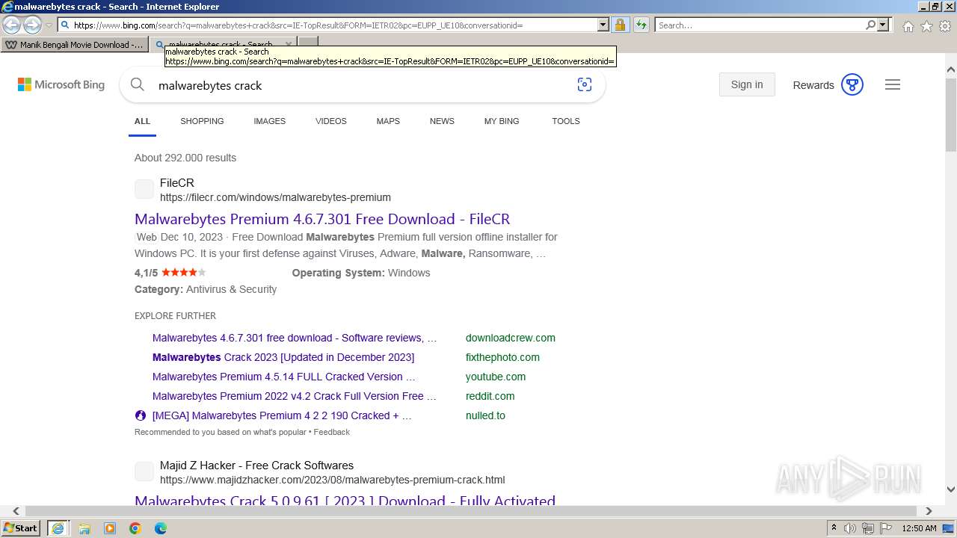Open Malwarebytes Premium 4.6.7.301 FileCR result
This screenshot has width=957, height=538.
click(322, 219)
